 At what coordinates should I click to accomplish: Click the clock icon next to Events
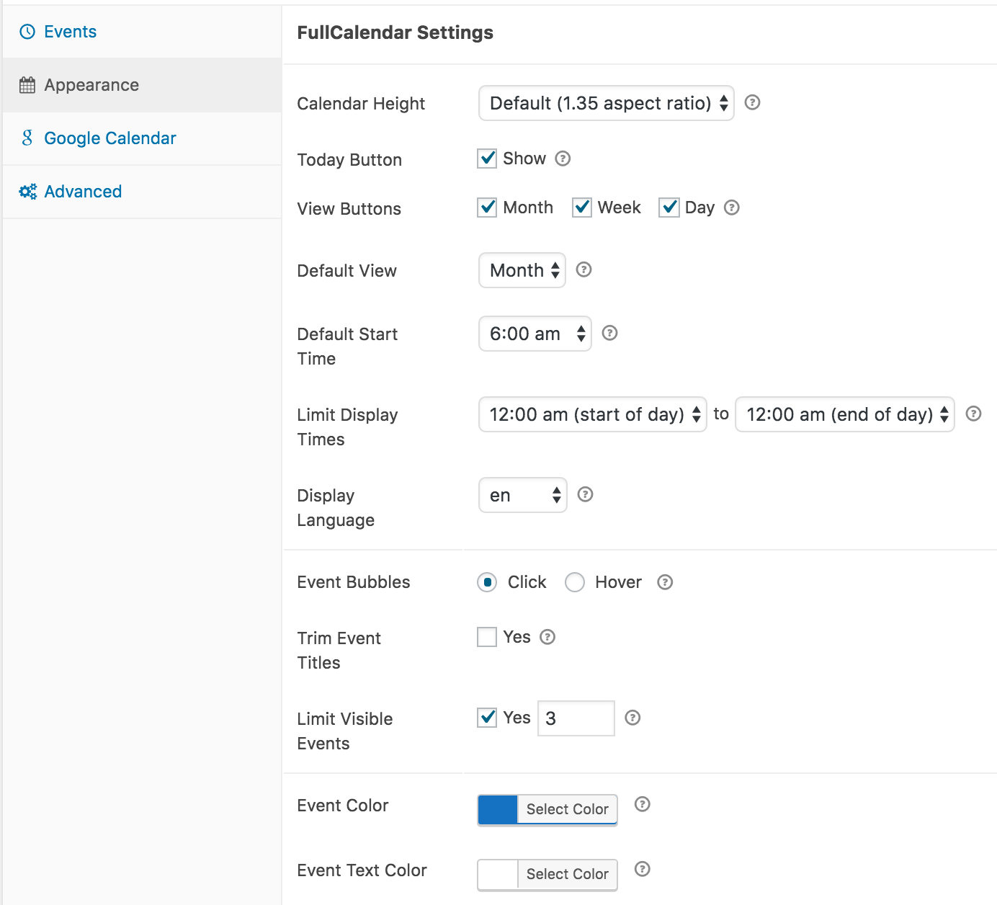pos(27,31)
